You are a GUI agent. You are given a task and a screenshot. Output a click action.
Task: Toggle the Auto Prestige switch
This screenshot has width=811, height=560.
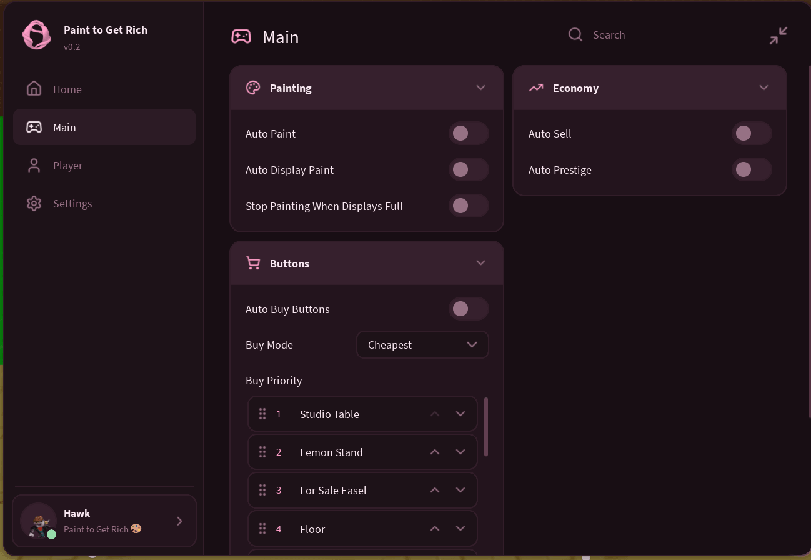click(x=752, y=169)
